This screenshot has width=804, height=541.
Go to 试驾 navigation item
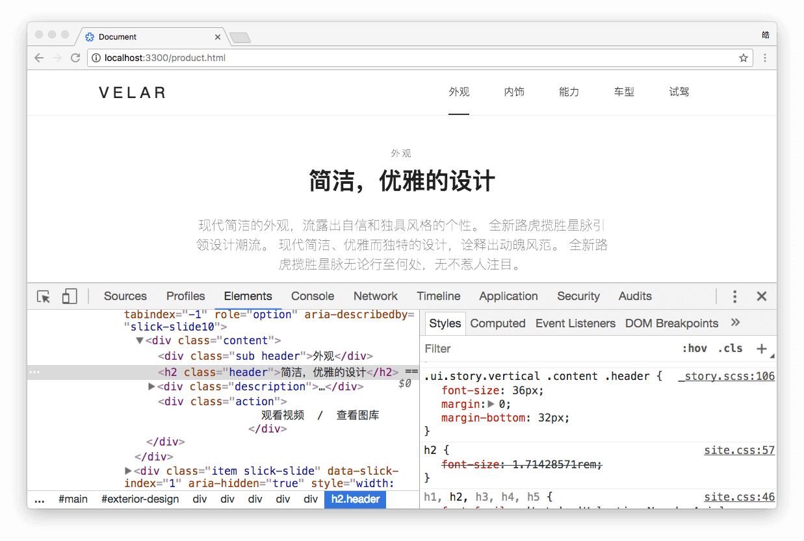(x=679, y=92)
